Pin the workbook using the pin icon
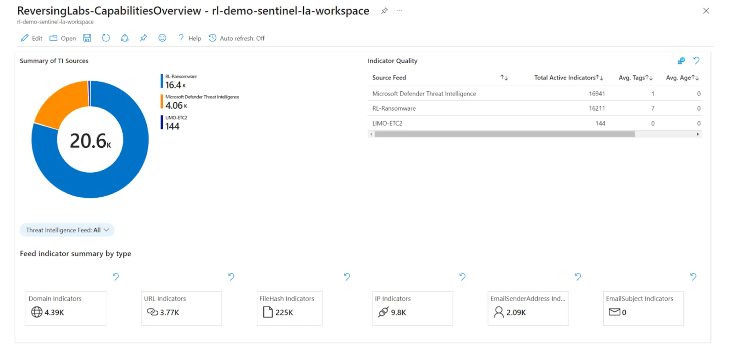The image size is (737, 355). point(143,38)
